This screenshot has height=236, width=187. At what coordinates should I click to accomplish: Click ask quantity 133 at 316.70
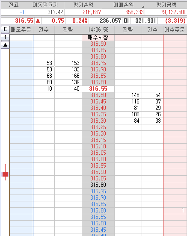pos(75,70)
